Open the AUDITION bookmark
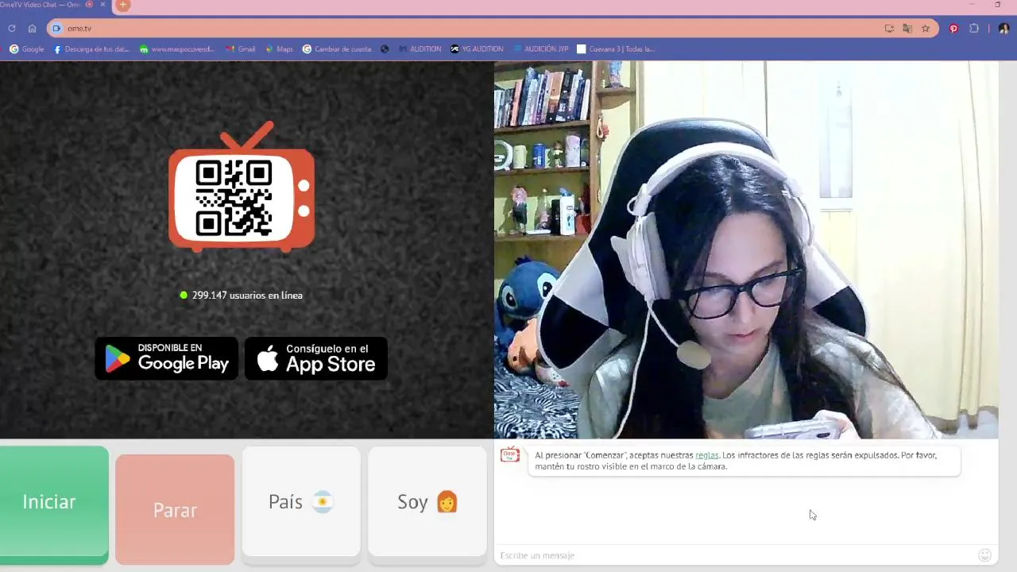 pyautogui.click(x=420, y=49)
